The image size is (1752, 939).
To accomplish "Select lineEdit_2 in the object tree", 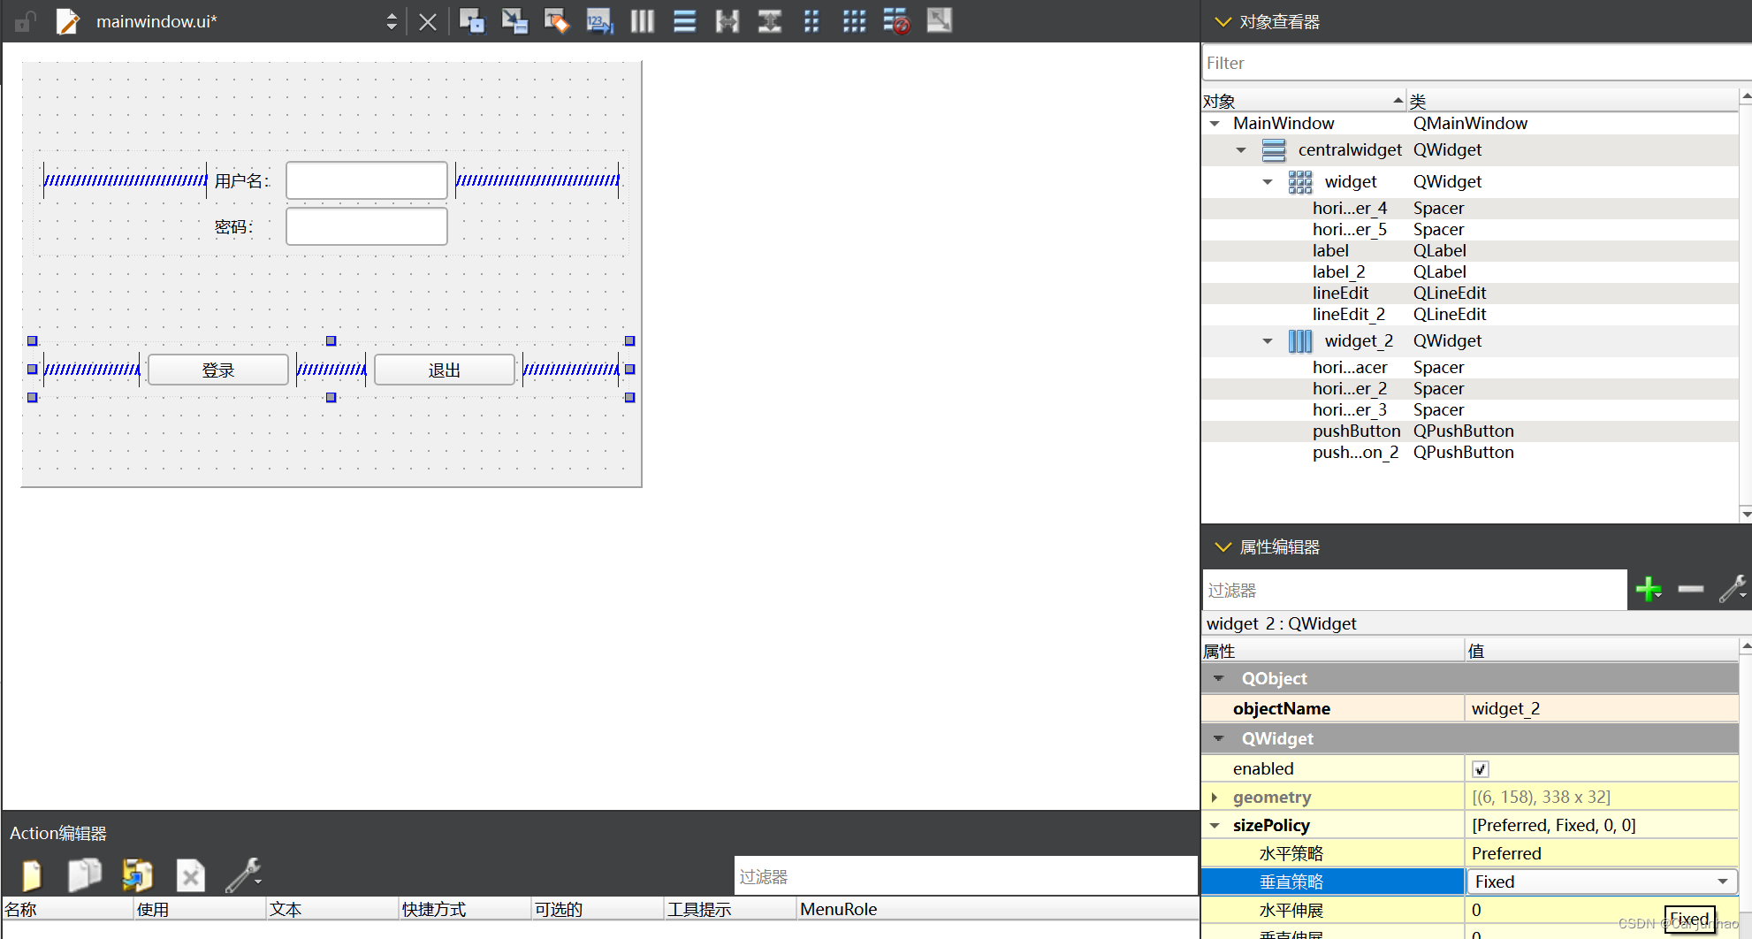I will tap(1470, 315).
